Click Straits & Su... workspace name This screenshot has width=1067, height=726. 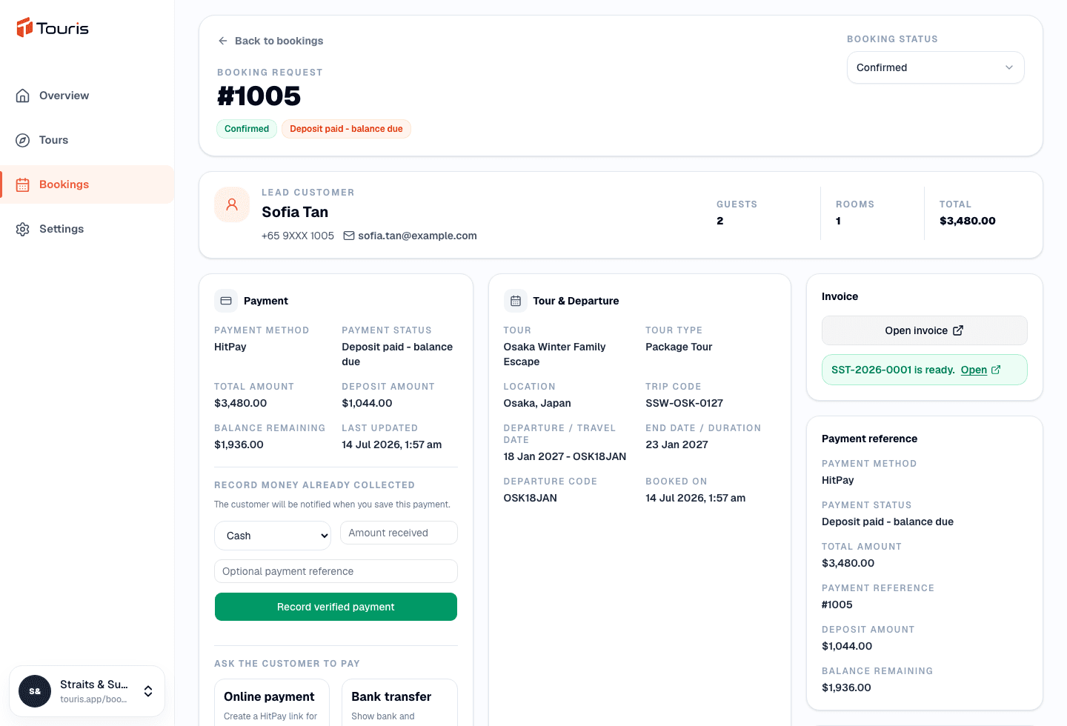(x=94, y=685)
